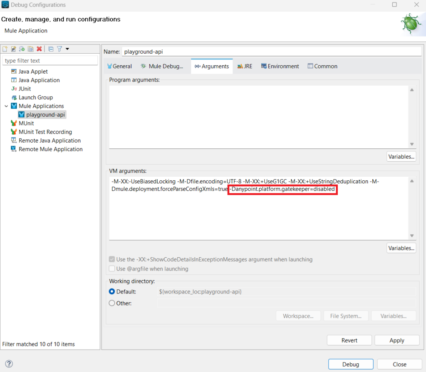Select the MUnit Test Recording item
The width and height of the screenshot is (426, 372).
45,132
